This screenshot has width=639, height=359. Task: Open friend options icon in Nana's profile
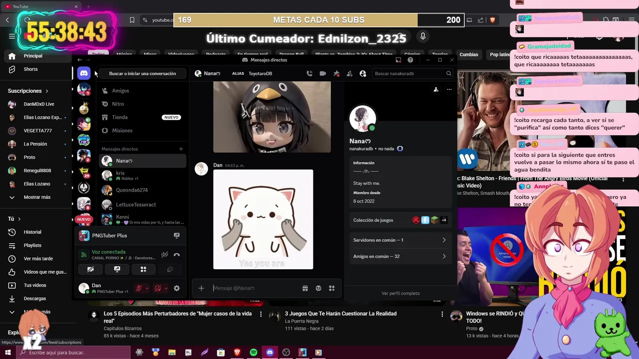click(x=436, y=90)
